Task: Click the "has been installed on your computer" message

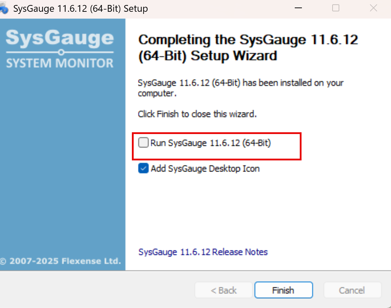Action: click(241, 88)
